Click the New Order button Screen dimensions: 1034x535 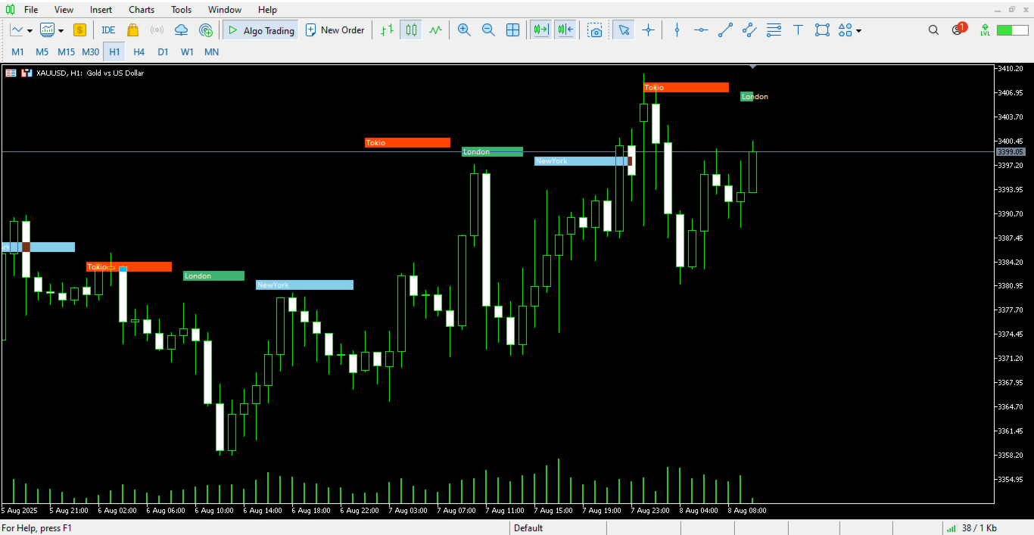[335, 30]
